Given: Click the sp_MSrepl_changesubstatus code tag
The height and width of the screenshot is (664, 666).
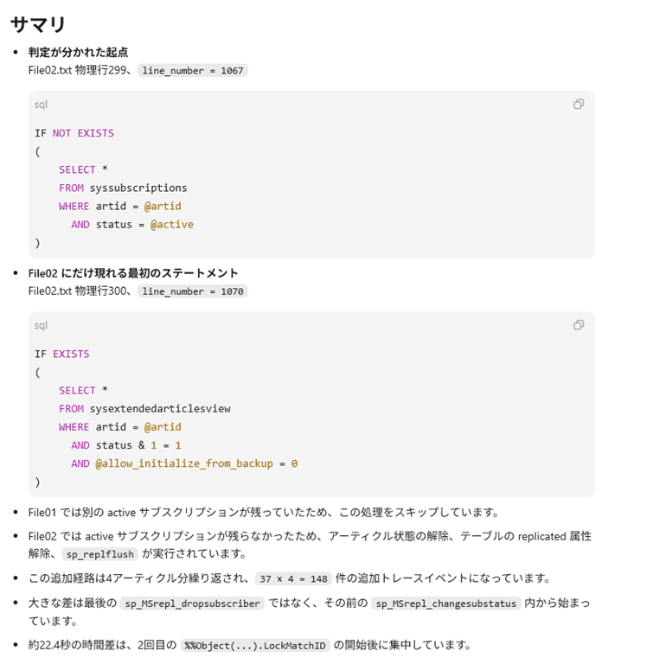Looking at the screenshot, I should pyautogui.click(x=445, y=603).
